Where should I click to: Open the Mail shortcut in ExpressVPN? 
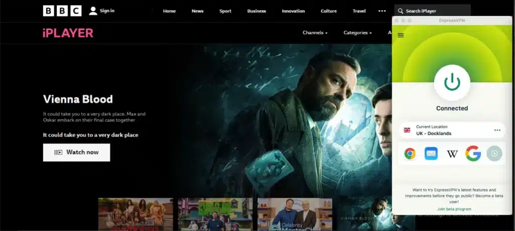click(431, 154)
